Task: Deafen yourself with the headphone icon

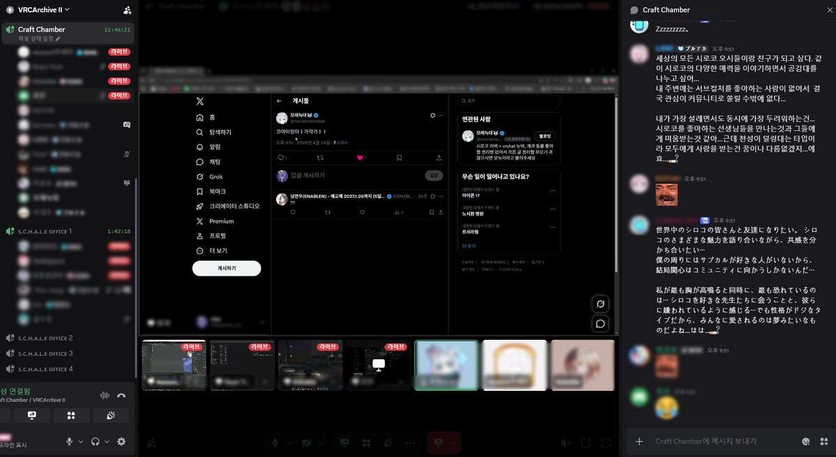Action: (96, 442)
